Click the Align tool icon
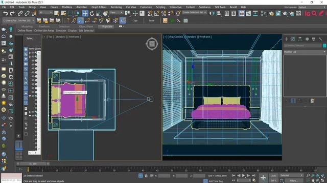The width and height of the screenshot is (327, 183). (x=219, y=14)
